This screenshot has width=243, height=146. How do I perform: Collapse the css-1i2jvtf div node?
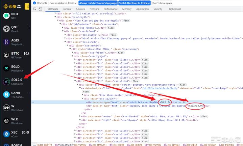coord(82,98)
